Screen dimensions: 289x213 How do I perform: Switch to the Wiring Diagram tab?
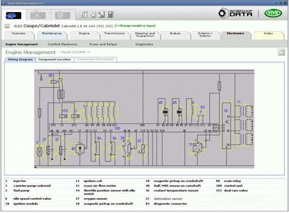[x=20, y=60]
